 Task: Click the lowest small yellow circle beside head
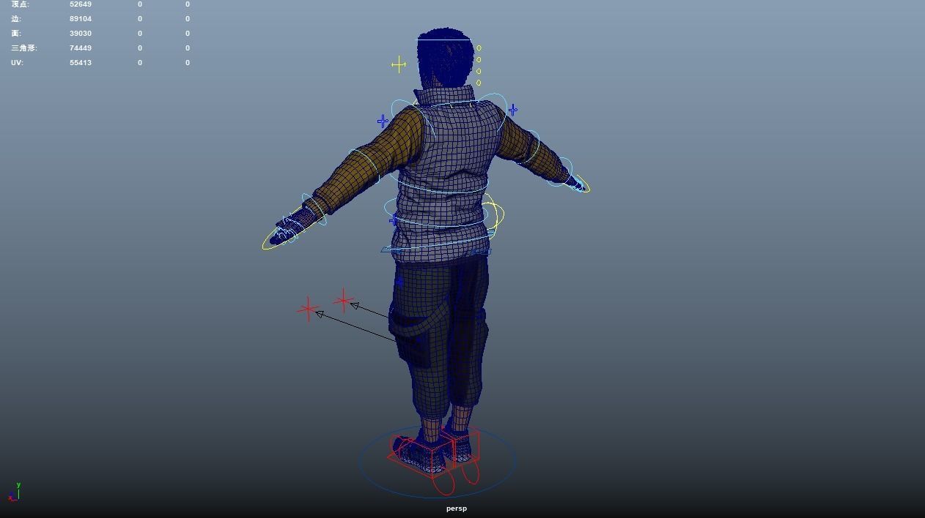coord(479,83)
